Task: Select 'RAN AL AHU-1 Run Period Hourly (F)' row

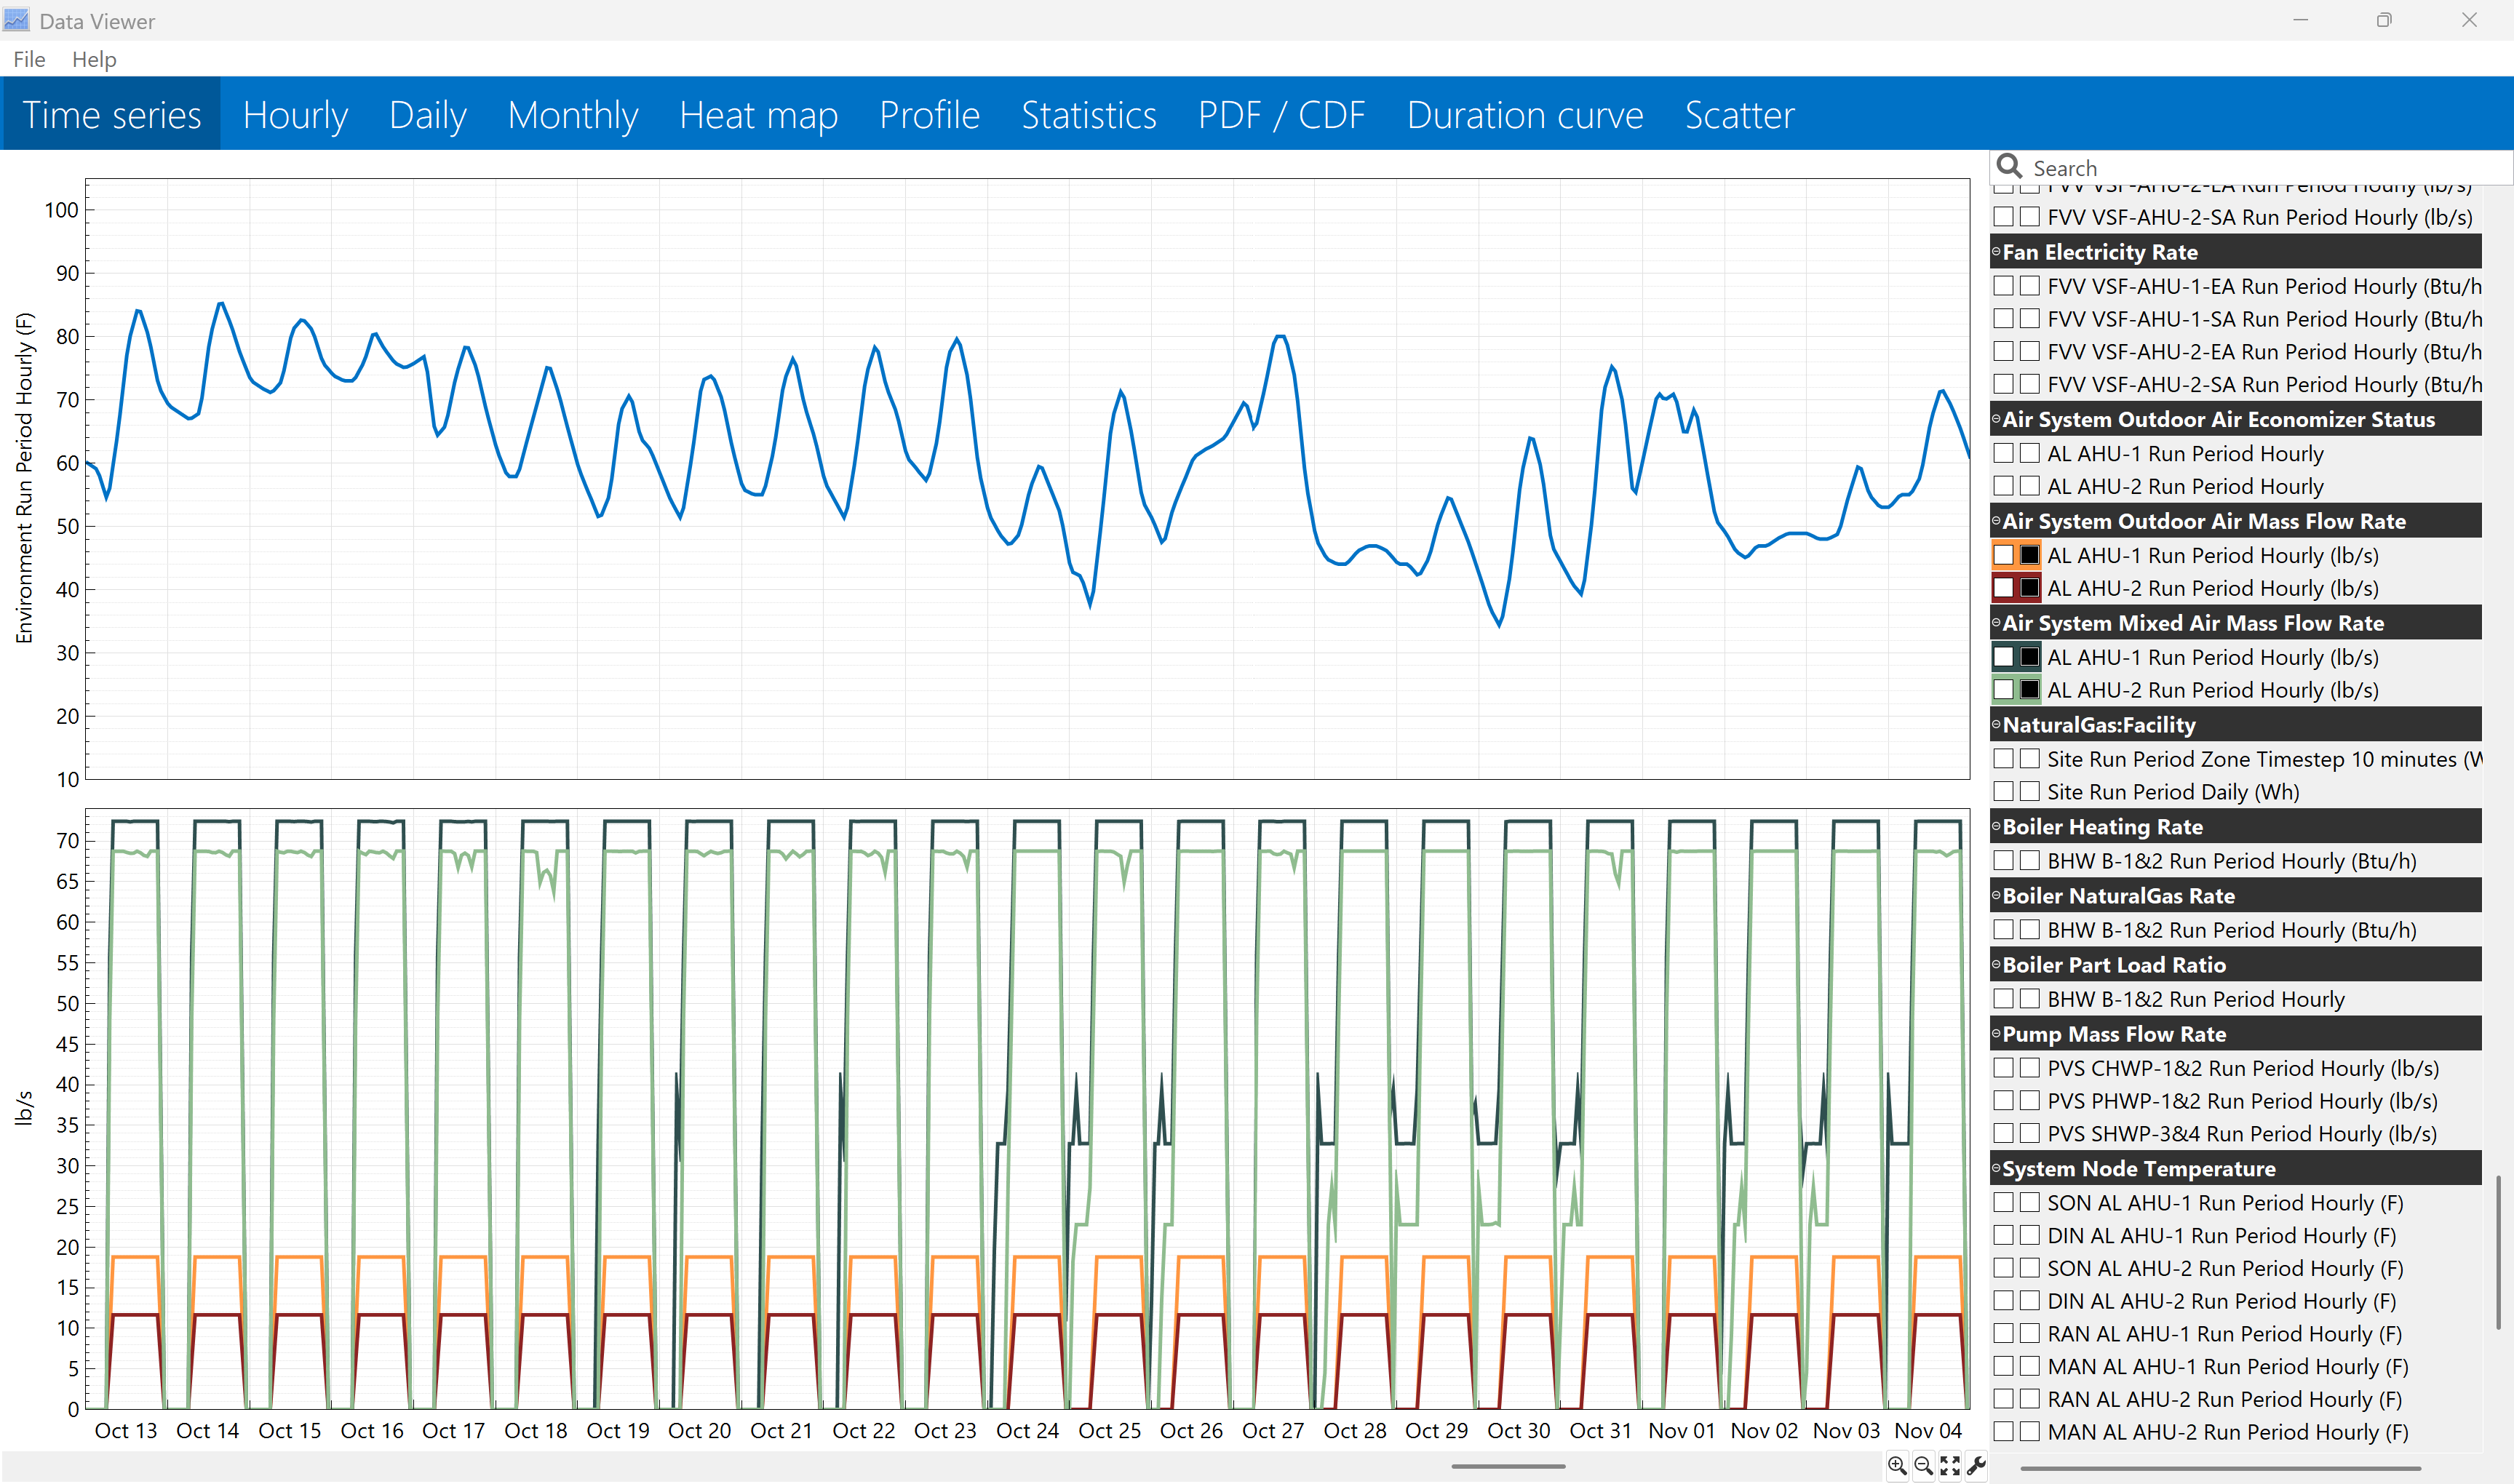Action: pyautogui.click(x=2236, y=1334)
